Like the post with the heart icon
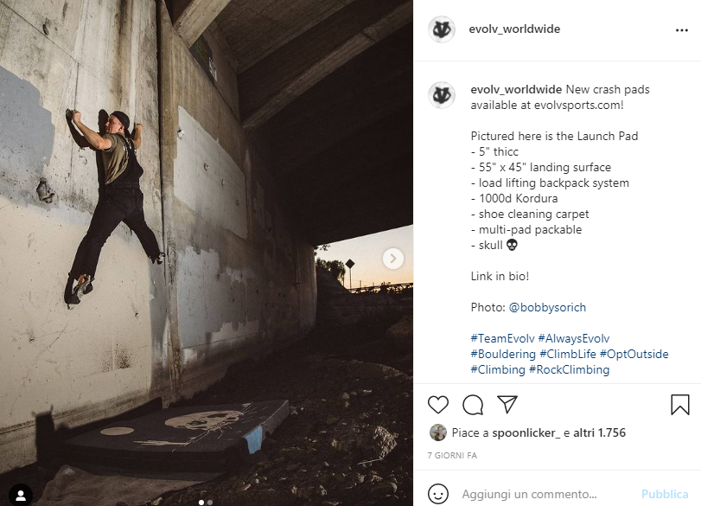 438,405
